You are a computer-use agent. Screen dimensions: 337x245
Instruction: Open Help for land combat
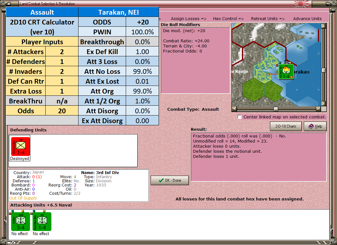[315, 126]
